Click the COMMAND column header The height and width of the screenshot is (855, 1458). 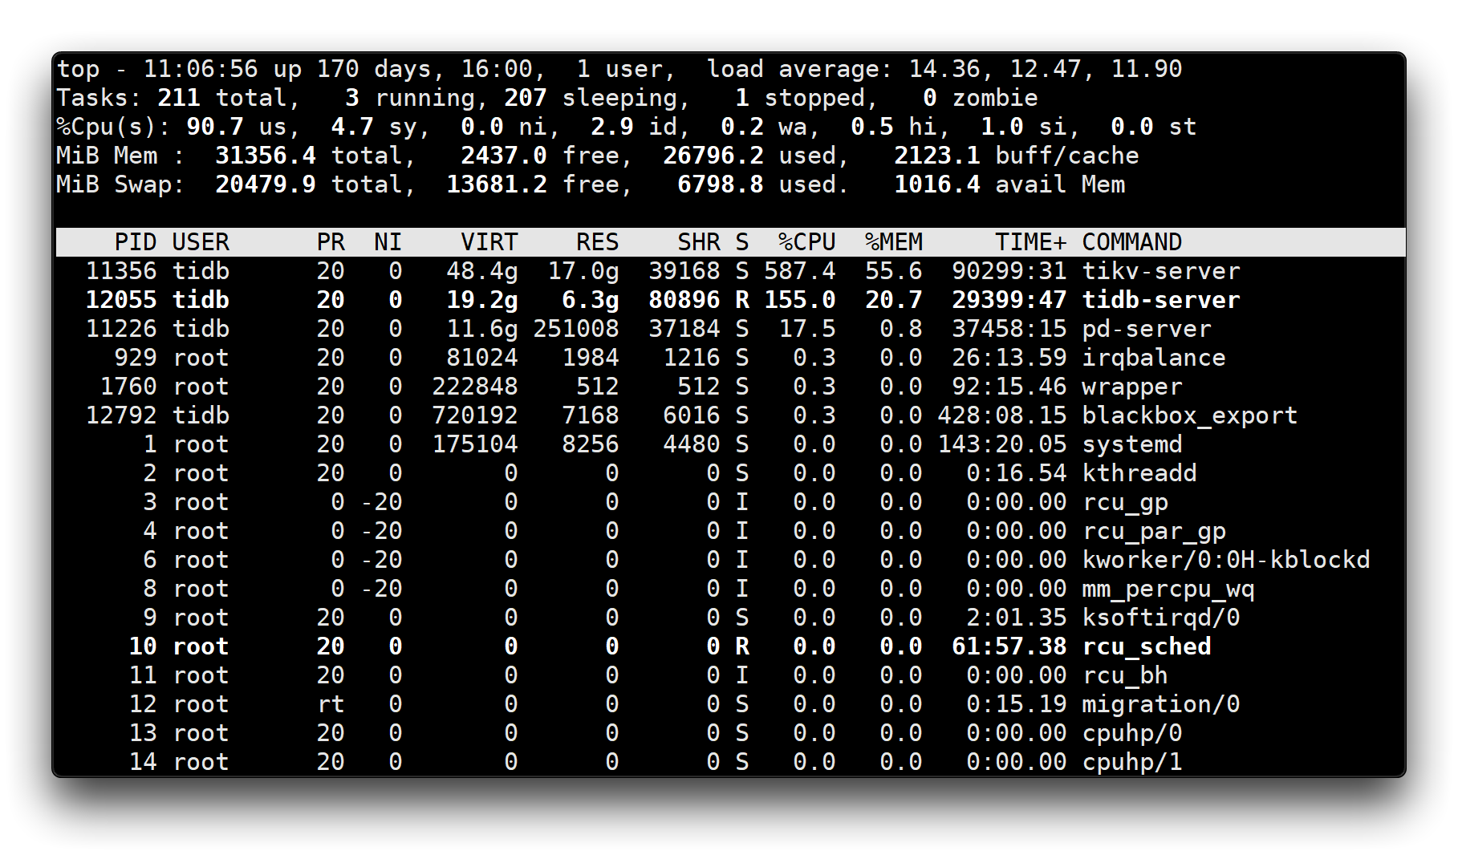click(1131, 242)
